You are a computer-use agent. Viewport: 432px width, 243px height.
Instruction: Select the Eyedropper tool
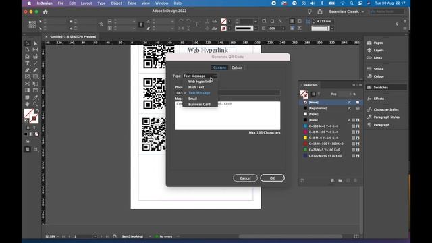35,97
